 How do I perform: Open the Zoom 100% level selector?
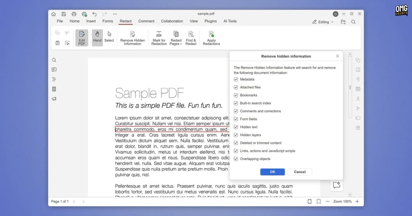click(x=342, y=201)
